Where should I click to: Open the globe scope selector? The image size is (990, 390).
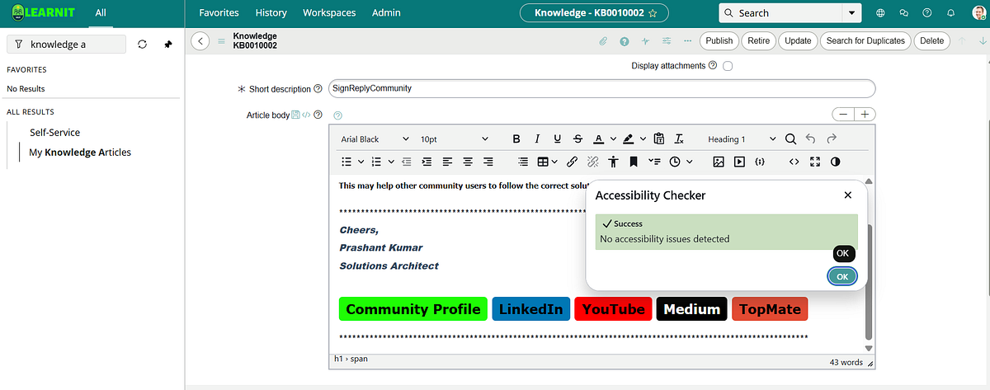(x=881, y=13)
